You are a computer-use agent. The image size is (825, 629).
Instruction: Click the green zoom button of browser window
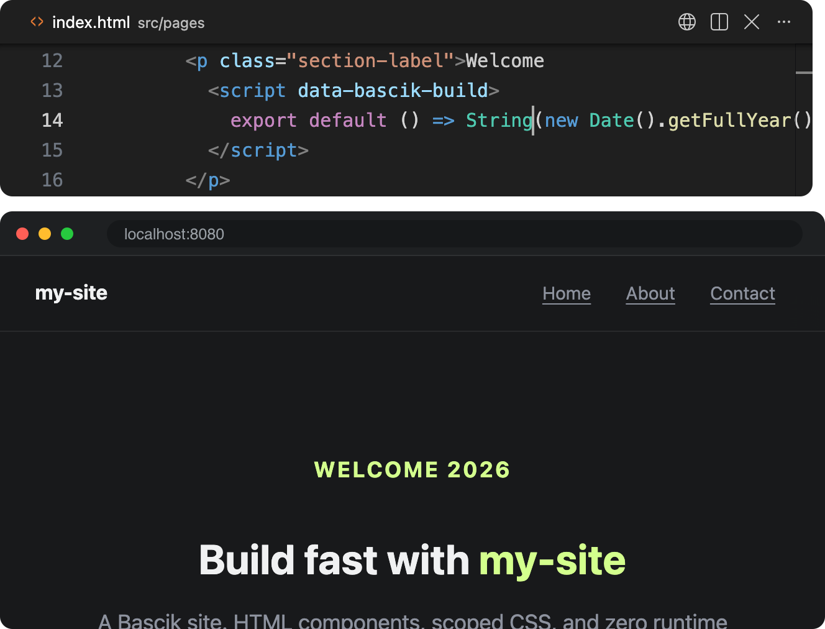(x=67, y=234)
